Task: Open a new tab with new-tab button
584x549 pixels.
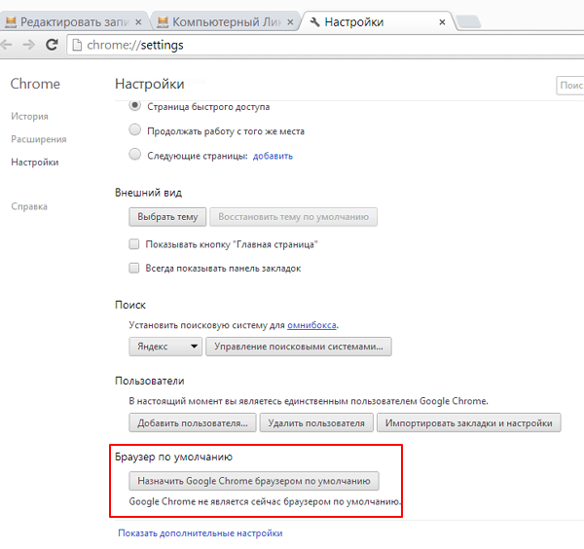Action: (x=469, y=21)
